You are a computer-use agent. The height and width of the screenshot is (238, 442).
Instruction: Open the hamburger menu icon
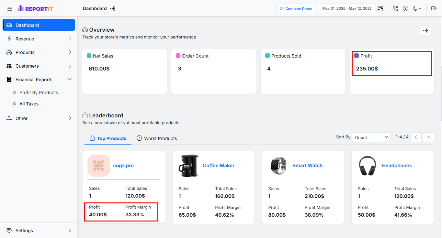(10, 9)
